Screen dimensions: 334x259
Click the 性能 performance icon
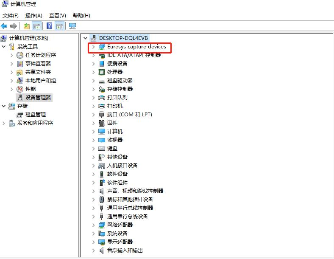click(20, 89)
